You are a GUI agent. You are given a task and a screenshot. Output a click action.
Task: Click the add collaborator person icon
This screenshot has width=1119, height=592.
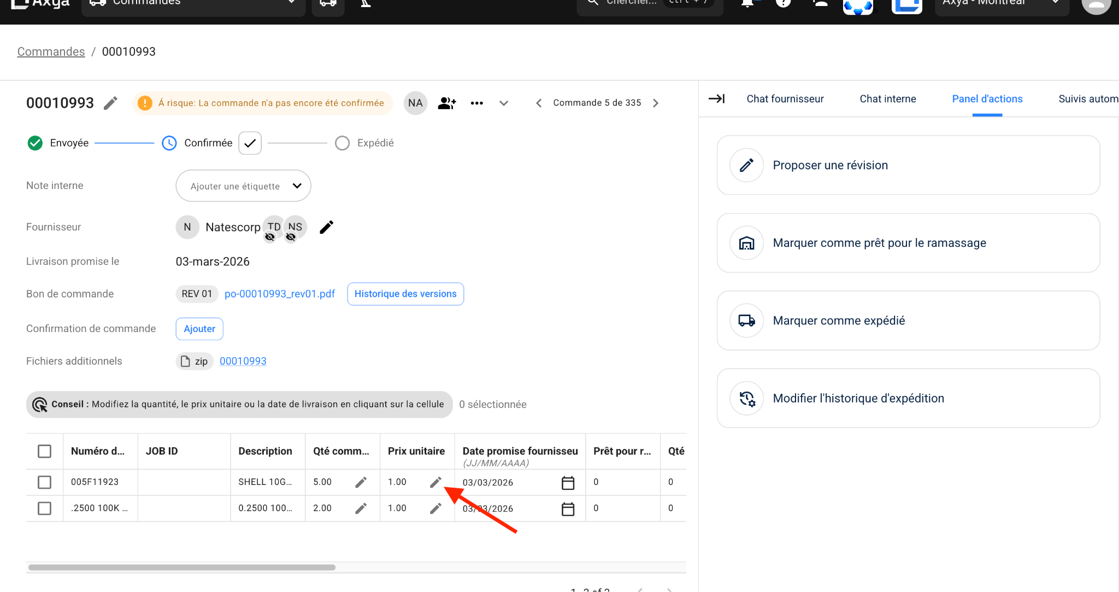point(447,103)
